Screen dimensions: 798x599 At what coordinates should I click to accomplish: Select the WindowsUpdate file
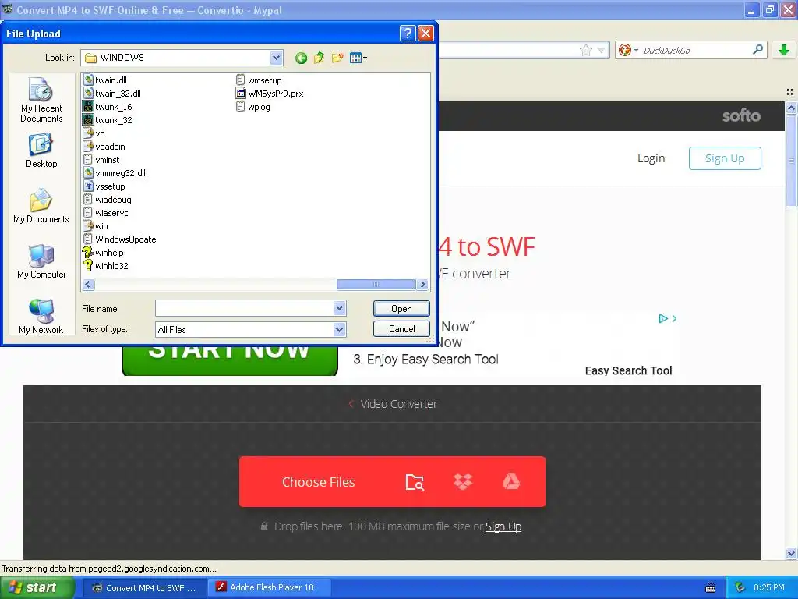coord(119,239)
